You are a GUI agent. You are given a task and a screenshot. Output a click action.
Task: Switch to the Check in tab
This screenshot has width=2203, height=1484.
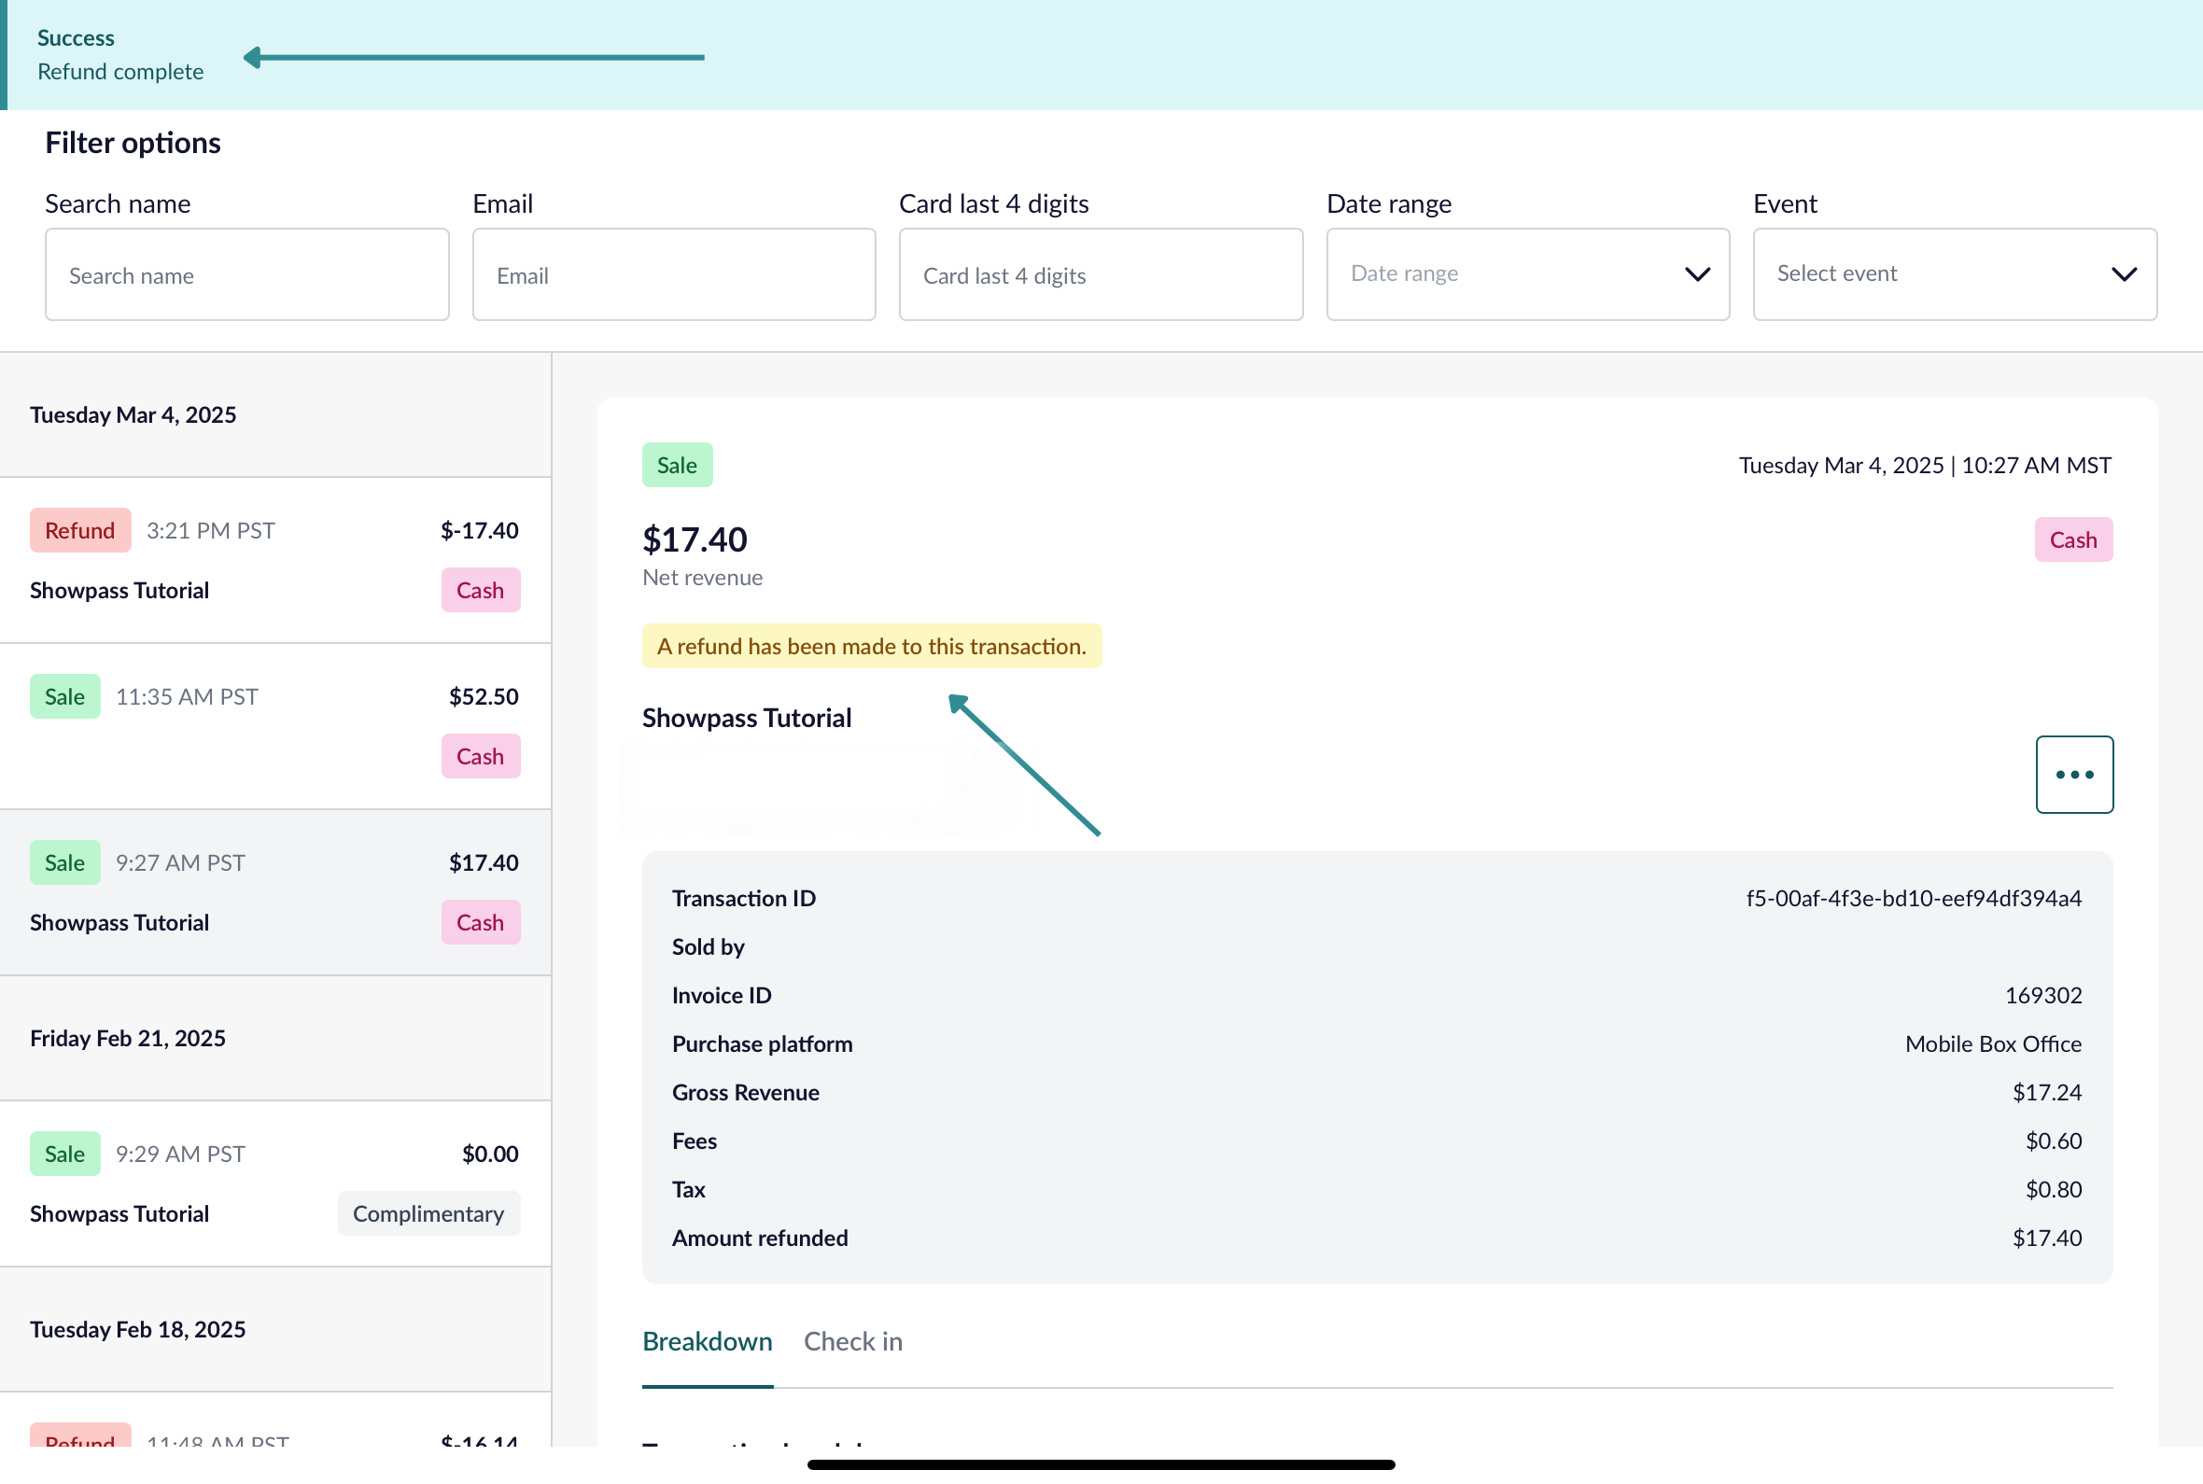click(852, 1341)
